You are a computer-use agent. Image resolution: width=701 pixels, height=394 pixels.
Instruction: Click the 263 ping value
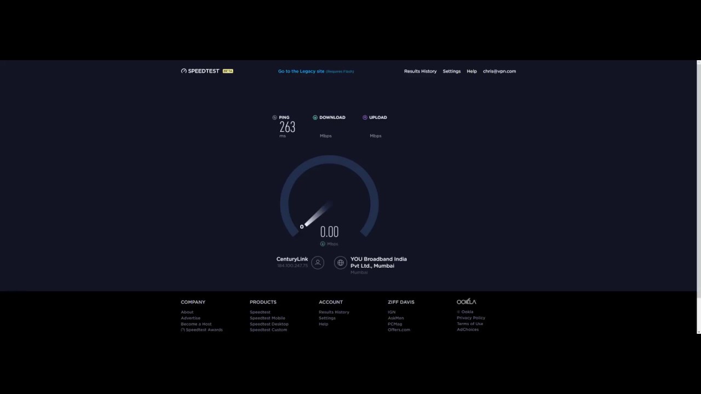[287, 127]
